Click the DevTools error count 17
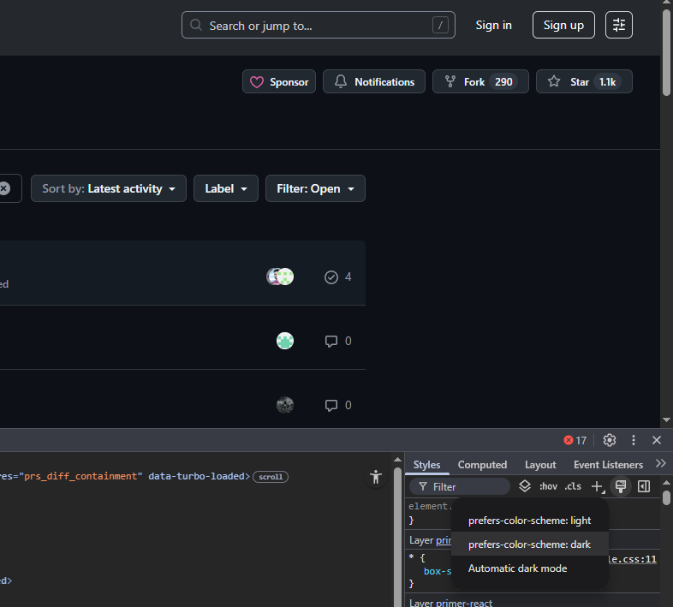Image resolution: width=673 pixels, height=607 pixels. click(x=575, y=440)
